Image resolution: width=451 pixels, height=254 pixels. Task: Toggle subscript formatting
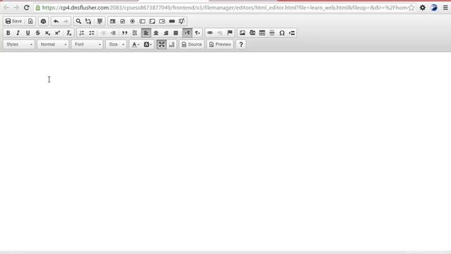(x=48, y=33)
